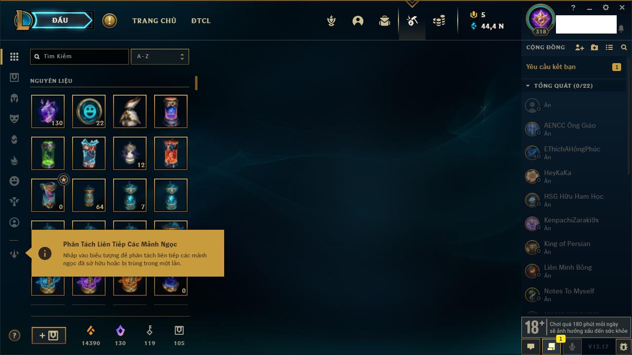The image size is (632, 355).
Task: Open the Clash trophy icon
Action: click(x=331, y=21)
